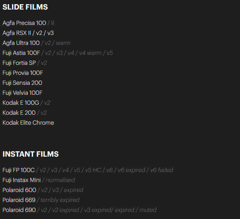Choose the Agfa Ultra 100 film
This screenshot has width=240, height=219.
point(21,43)
